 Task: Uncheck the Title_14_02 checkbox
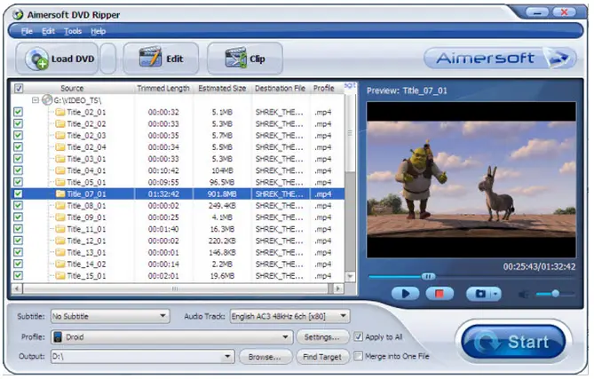click(18, 264)
